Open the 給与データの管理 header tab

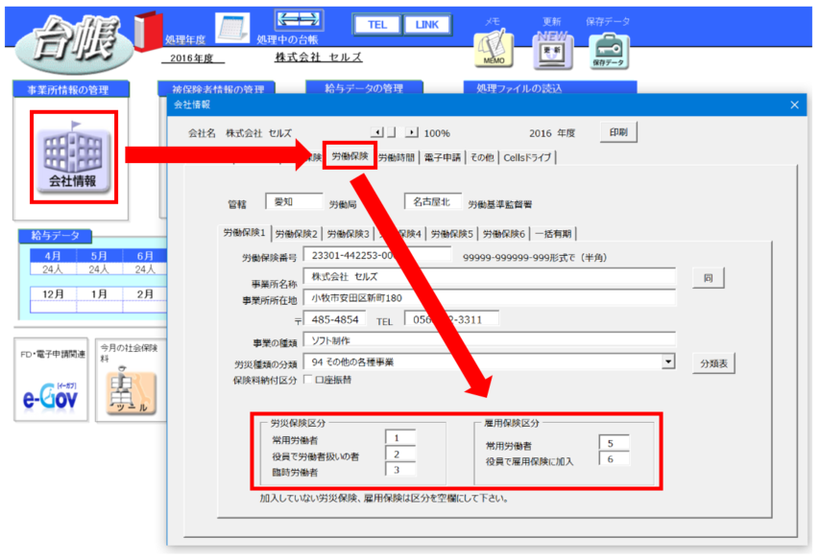(364, 88)
